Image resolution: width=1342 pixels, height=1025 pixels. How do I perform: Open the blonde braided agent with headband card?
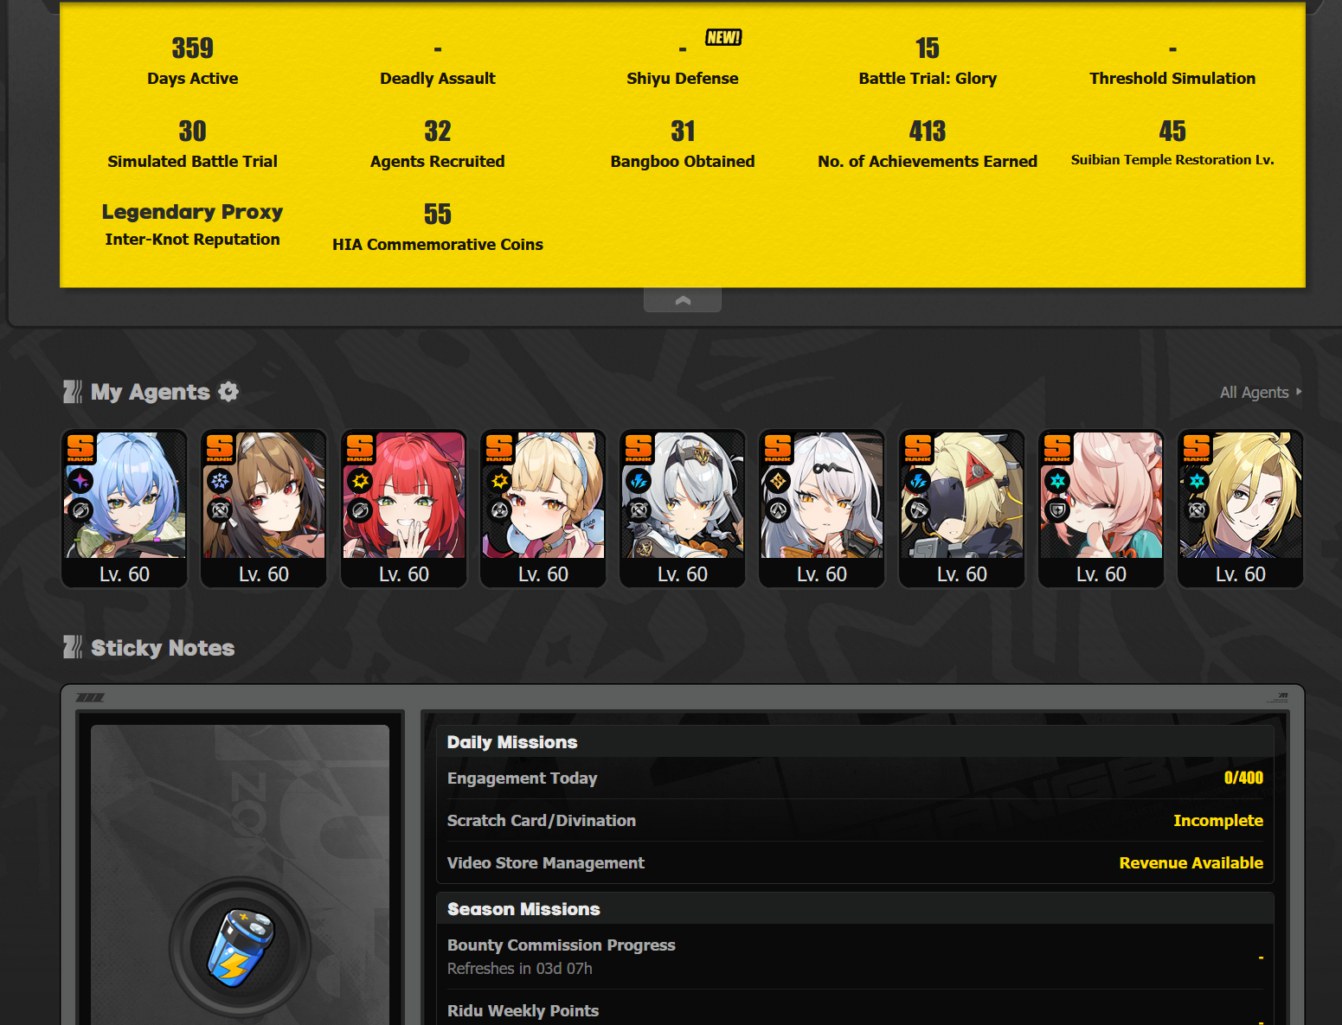coord(543,509)
